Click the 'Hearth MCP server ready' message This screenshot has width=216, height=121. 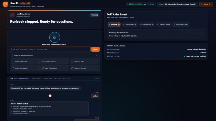(45, 88)
